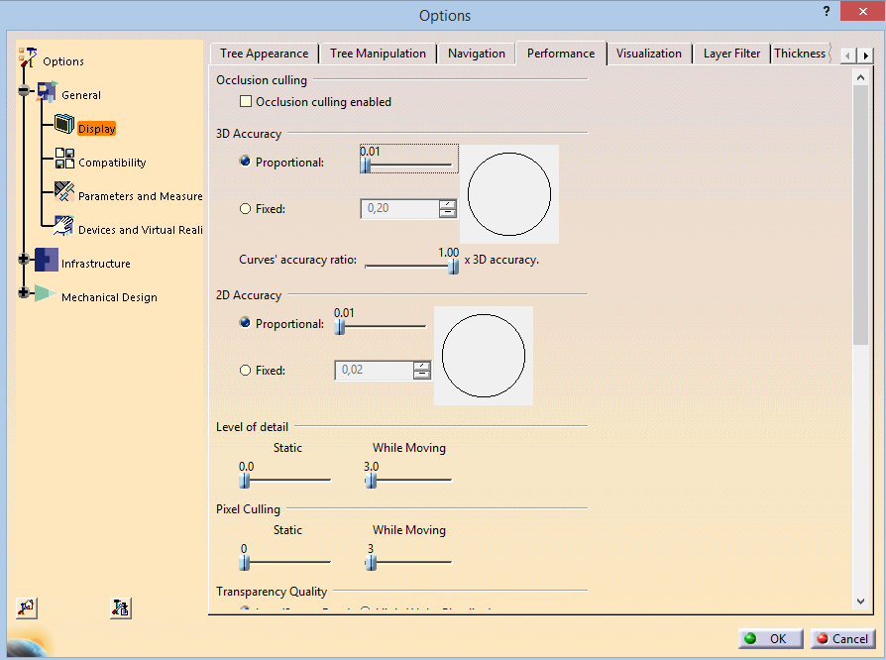Click Pixel Culling Static slider

pos(284,562)
